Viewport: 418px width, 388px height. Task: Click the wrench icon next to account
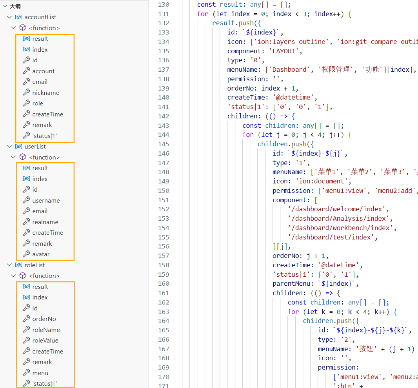click(x=26, y=71)
